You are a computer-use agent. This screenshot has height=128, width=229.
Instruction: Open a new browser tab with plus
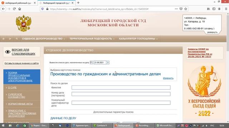point(78,3)
